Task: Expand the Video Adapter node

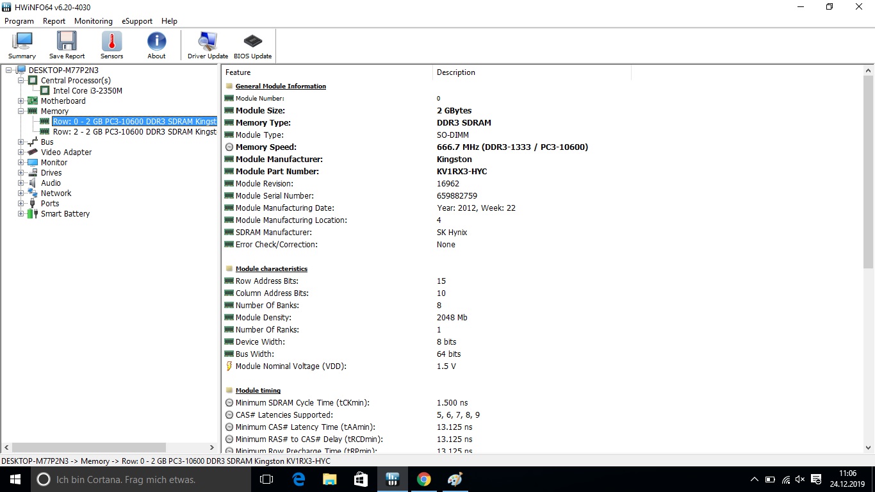Action: tap(21, 152)
